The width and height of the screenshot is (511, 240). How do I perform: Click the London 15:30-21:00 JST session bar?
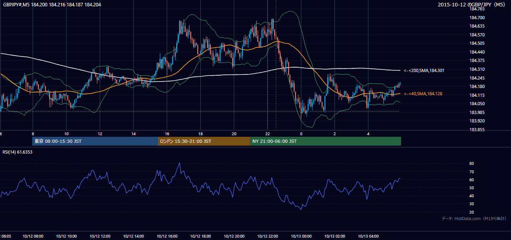pyautogui.click(x=204, y=141)
